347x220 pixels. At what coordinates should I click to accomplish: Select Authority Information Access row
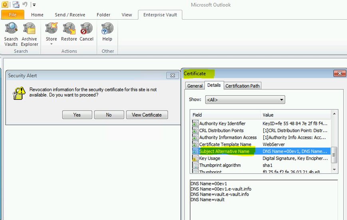(x=261, y=137)
